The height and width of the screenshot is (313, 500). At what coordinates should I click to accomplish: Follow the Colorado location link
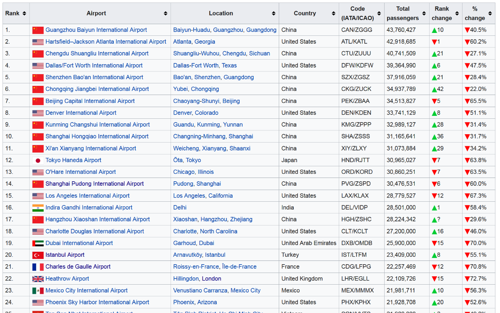pyautogui.click(x=207, y=113)
